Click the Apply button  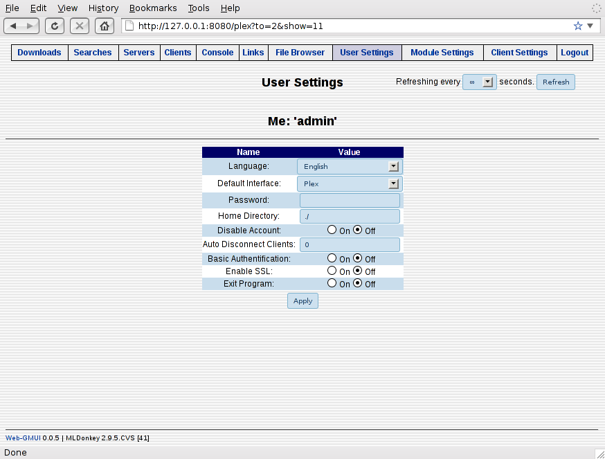[x=303, y=300]
